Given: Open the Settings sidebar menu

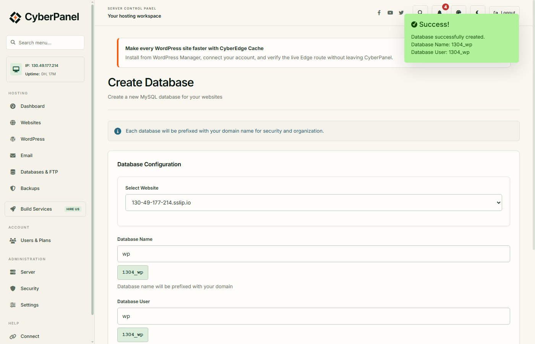Looking at the screenshot, I should tap(45, 305).
